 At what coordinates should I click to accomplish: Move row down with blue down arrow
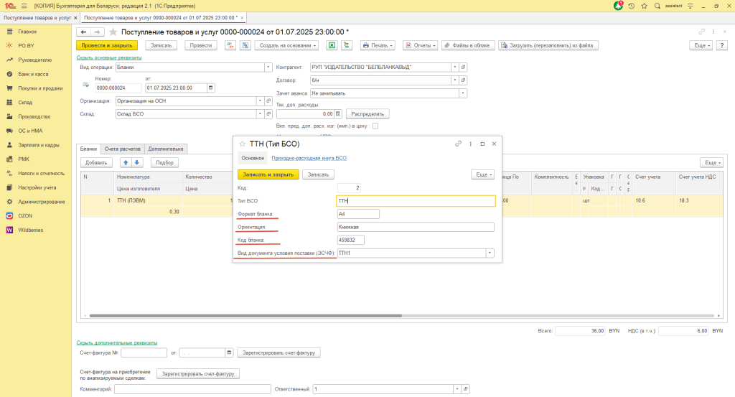pyautogui.click(x=137, y=163)
